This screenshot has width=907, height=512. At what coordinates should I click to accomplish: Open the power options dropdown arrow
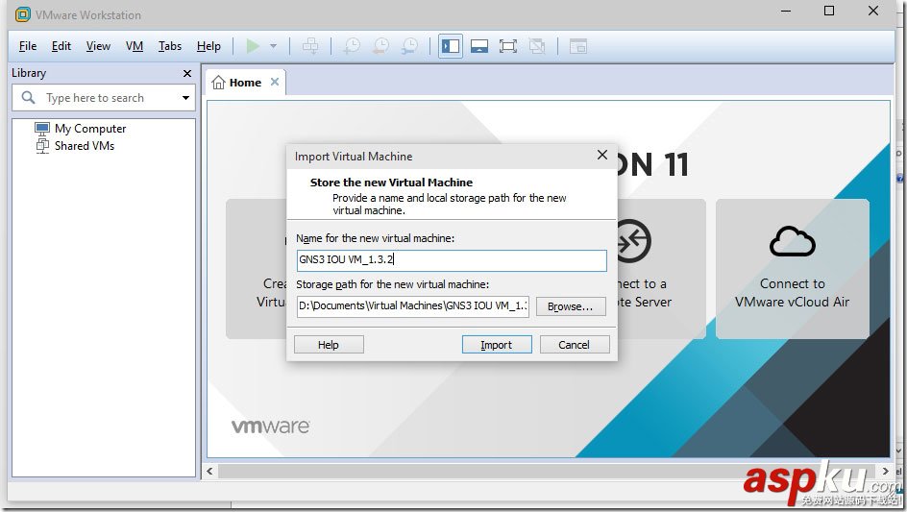273,46
